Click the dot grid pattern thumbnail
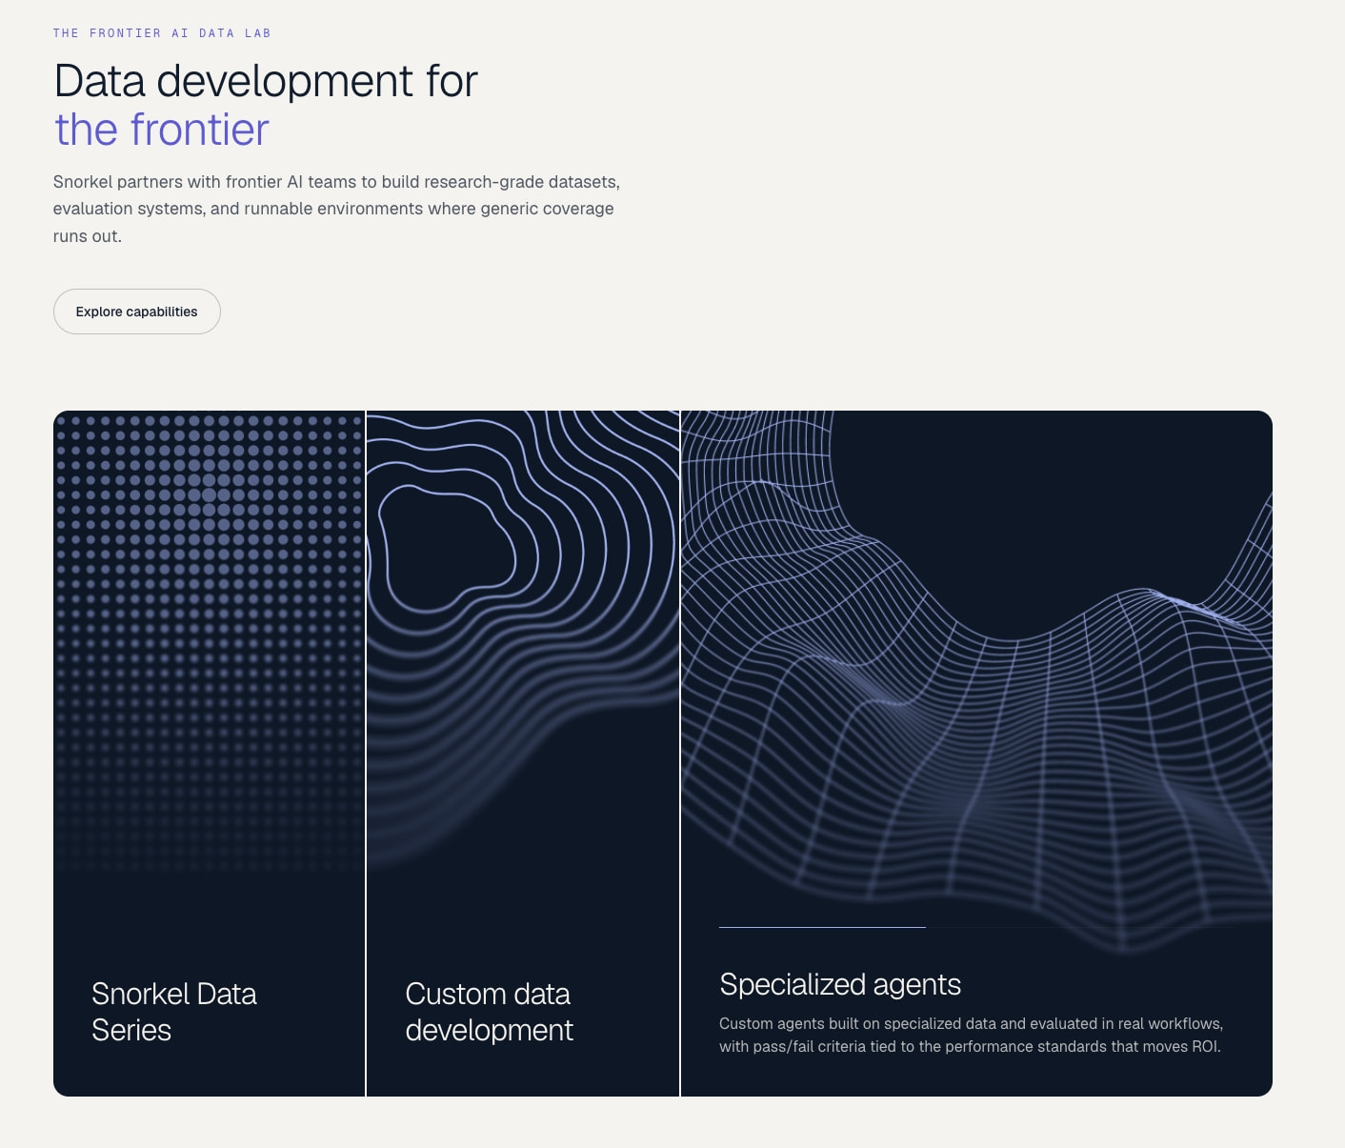This screenshot has width=1345, height=1148. click(x=209, y=643)
